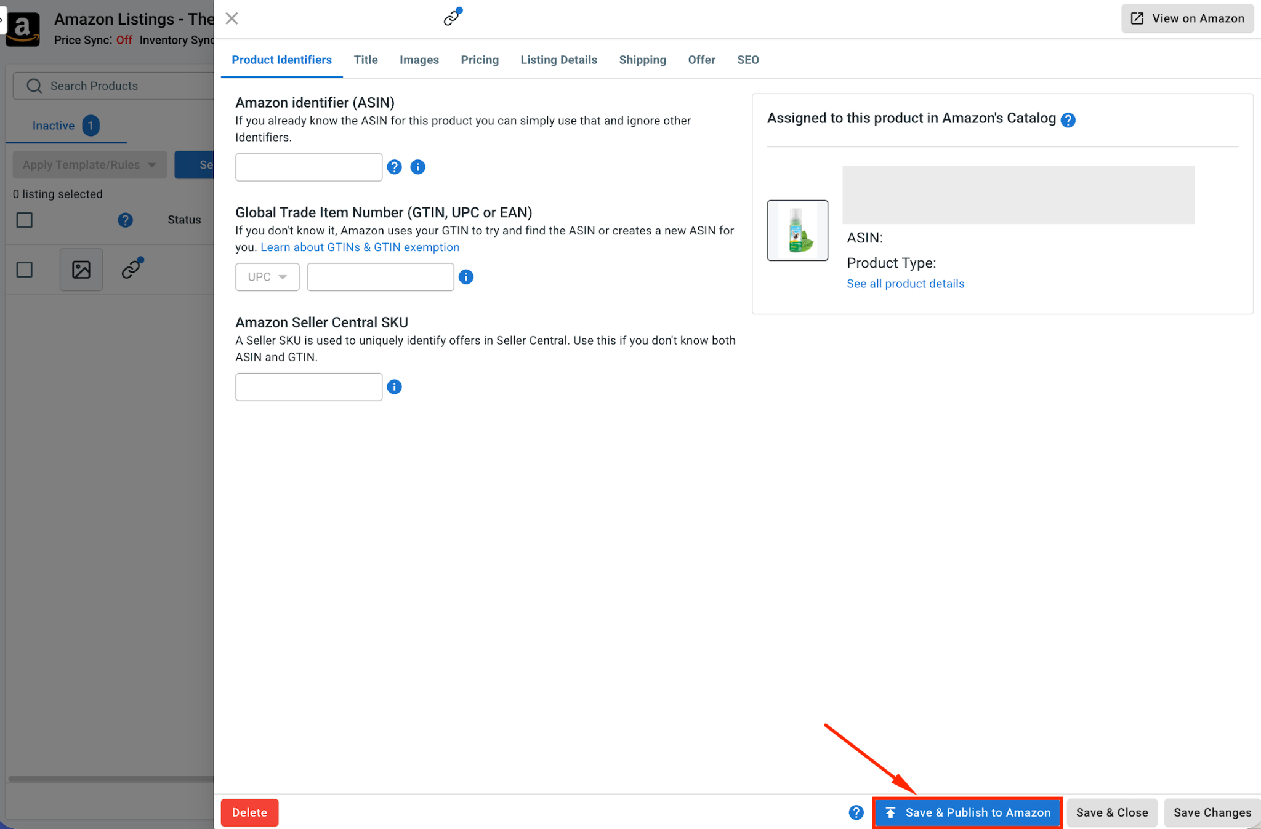Click the Amazon Seller Central SKU input field

click(x=308, y=387)
